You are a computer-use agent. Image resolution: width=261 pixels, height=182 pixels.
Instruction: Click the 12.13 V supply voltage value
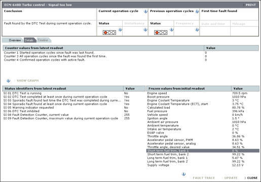coord(238,165)
